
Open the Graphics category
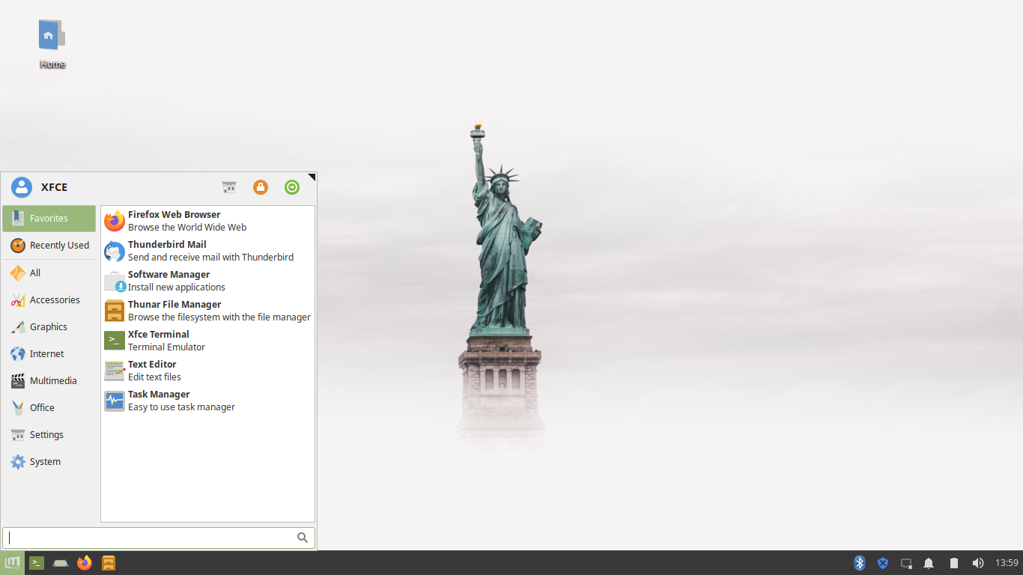pos(49,327)
